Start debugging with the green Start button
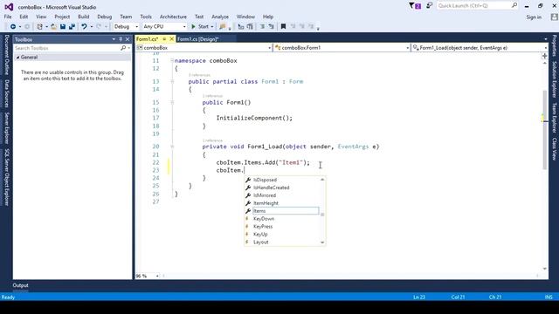 pos(200,26)
